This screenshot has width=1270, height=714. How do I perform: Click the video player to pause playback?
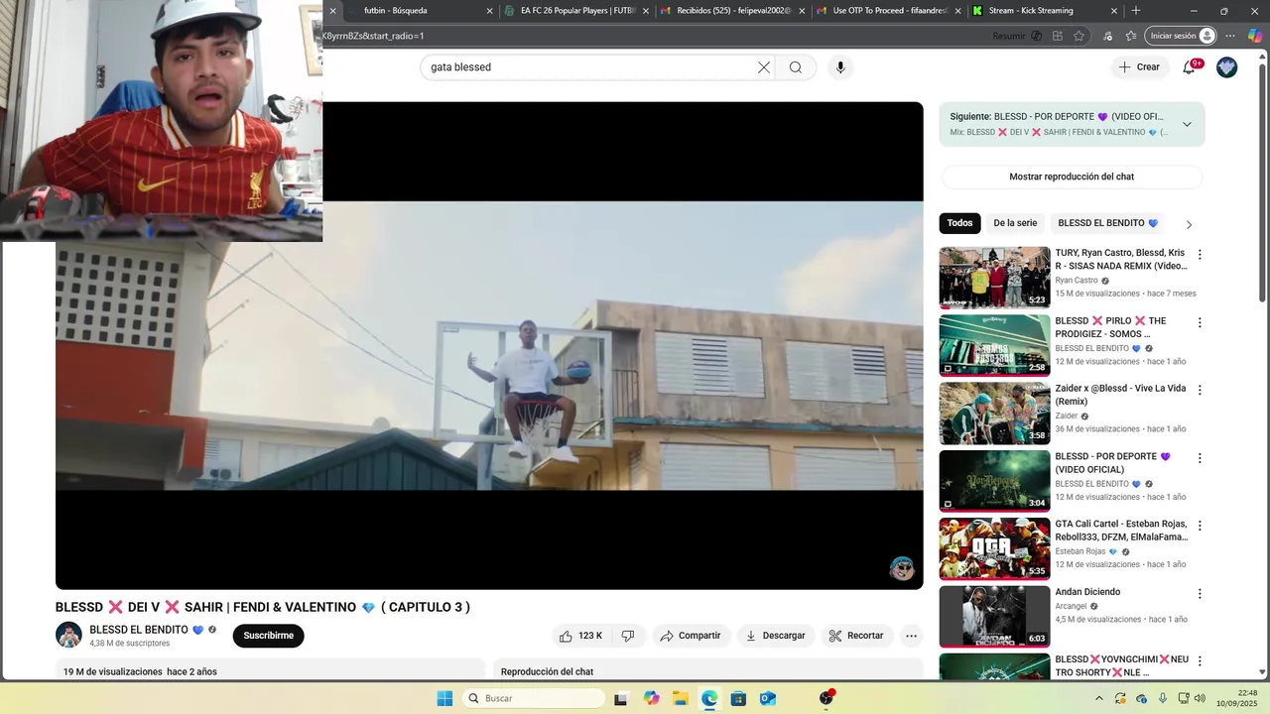489,345
